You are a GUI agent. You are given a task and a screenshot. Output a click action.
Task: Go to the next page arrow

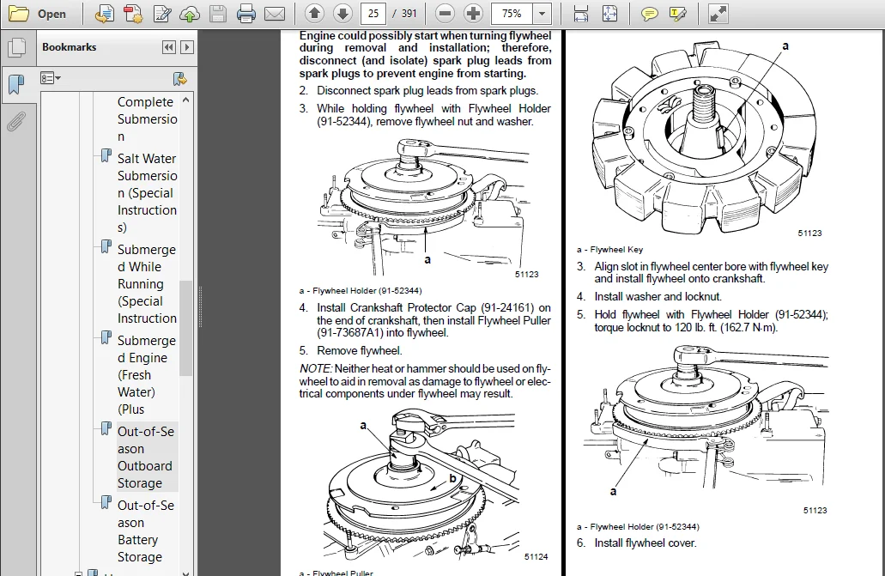coord(342,14)
